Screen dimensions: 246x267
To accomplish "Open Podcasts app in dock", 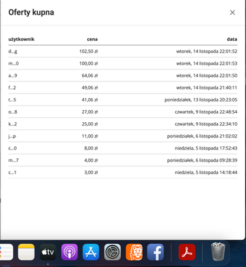I will [69, 252].
